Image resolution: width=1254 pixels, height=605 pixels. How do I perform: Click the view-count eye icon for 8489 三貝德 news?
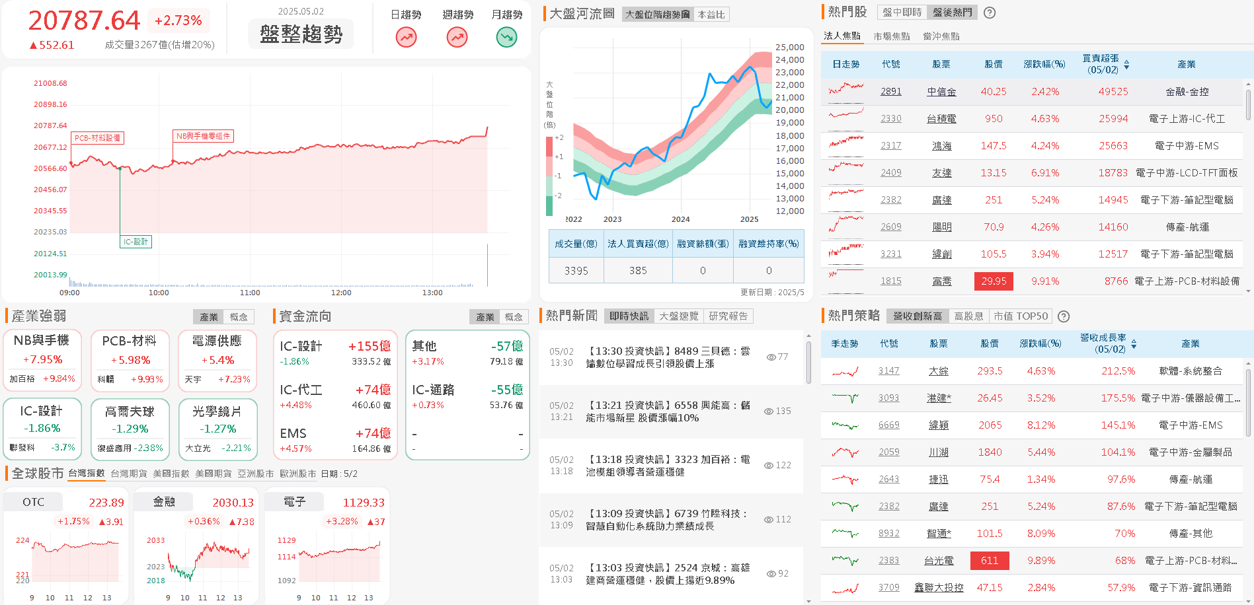click(x=771, y=357)
